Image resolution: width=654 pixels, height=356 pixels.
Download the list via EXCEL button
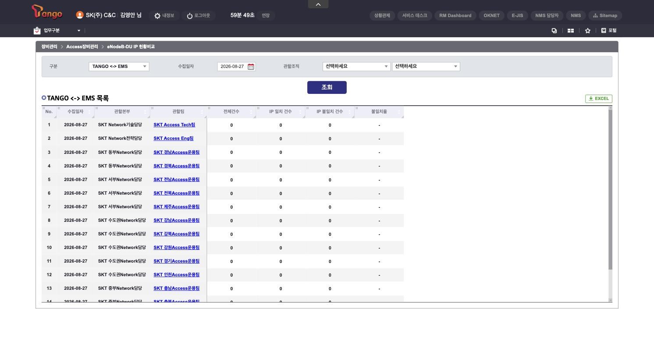pos(599,99)
